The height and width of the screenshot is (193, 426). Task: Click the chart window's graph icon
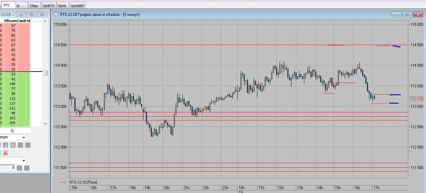pos(56,14)
